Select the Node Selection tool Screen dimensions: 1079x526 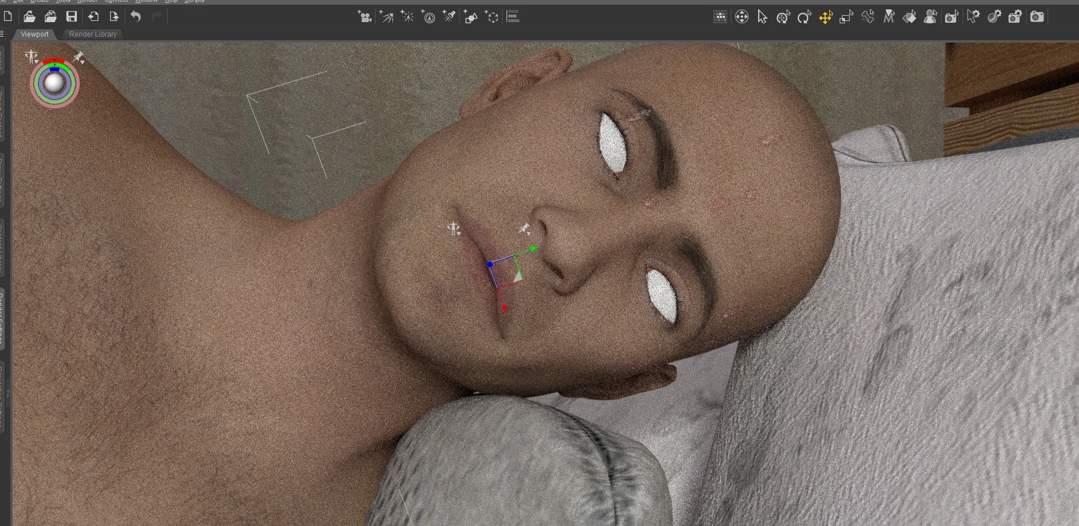[x=763, y=17]
